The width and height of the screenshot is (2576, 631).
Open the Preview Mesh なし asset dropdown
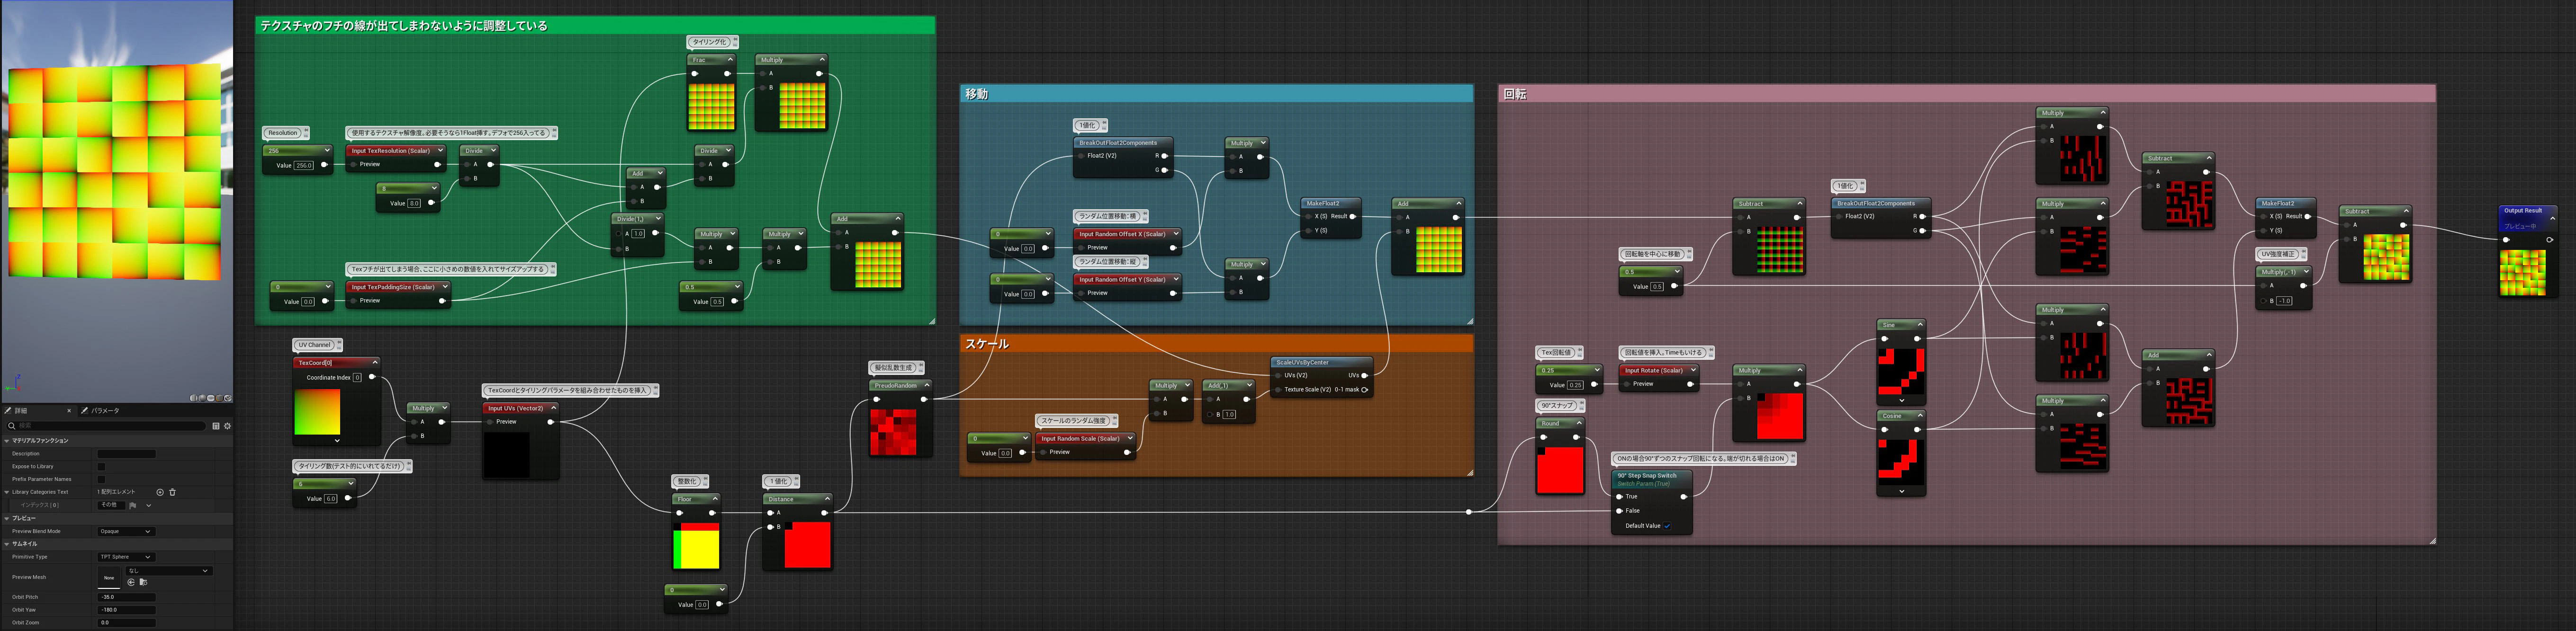[x=169, y=571]
